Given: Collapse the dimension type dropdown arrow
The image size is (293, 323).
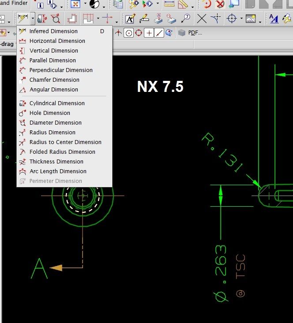Looking at the screenshot, I should coord(33,19).
